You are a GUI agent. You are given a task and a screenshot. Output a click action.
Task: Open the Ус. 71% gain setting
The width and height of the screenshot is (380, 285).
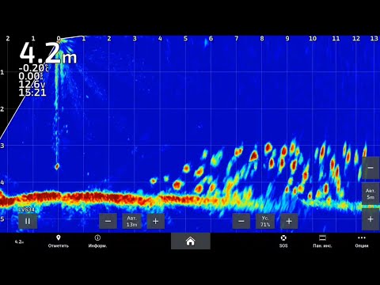coord(265,221)
